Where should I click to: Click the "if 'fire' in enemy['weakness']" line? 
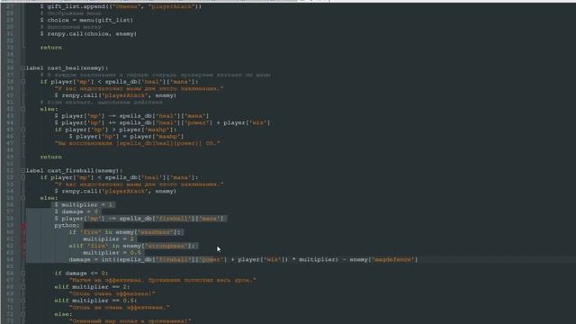[x=124, y=232]
